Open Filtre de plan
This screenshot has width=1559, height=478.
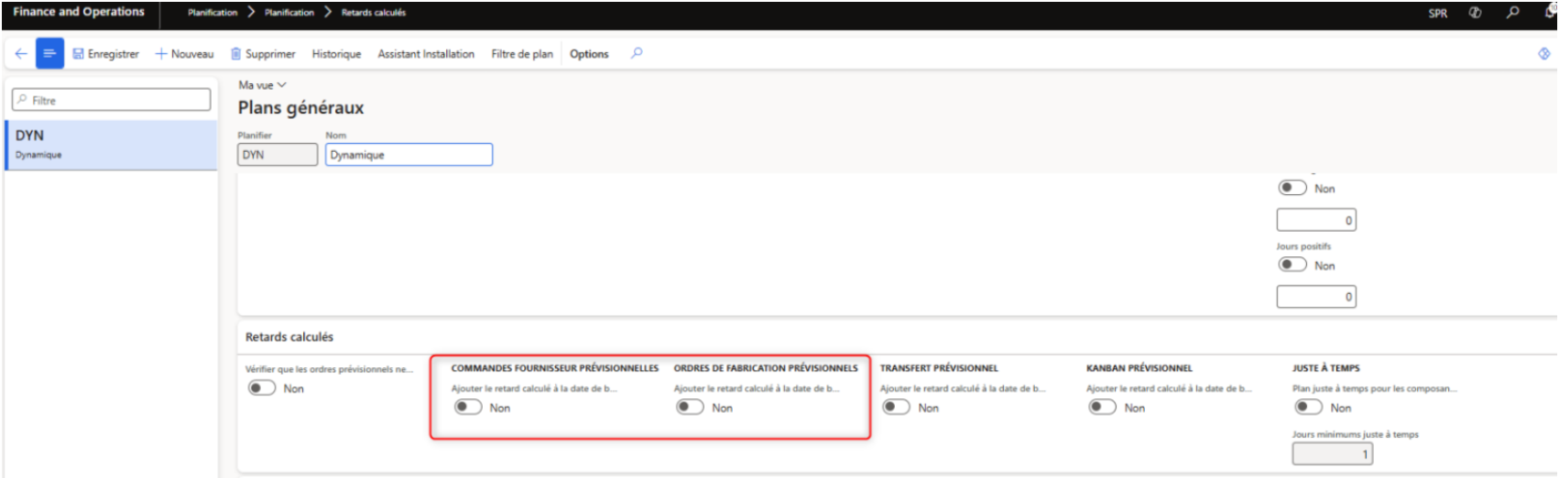[x=522, y=54]
